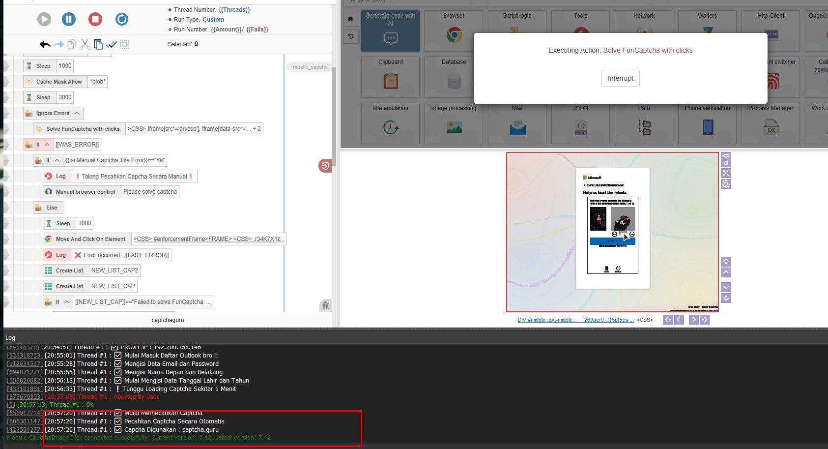828x449 pixels.
Task: Cut an action using the scissors icon
Action: coord(85,44)
